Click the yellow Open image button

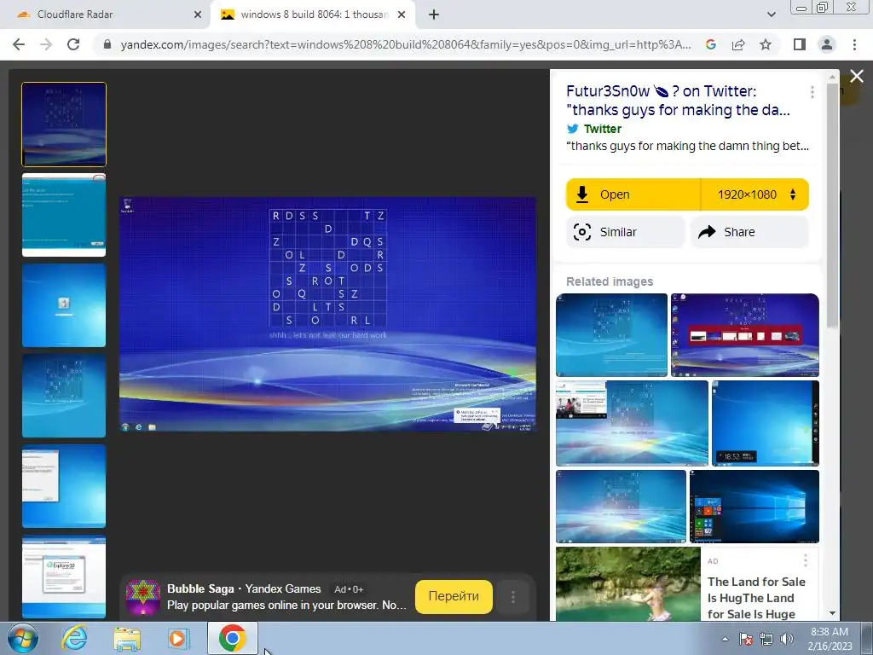click(633, 194)
